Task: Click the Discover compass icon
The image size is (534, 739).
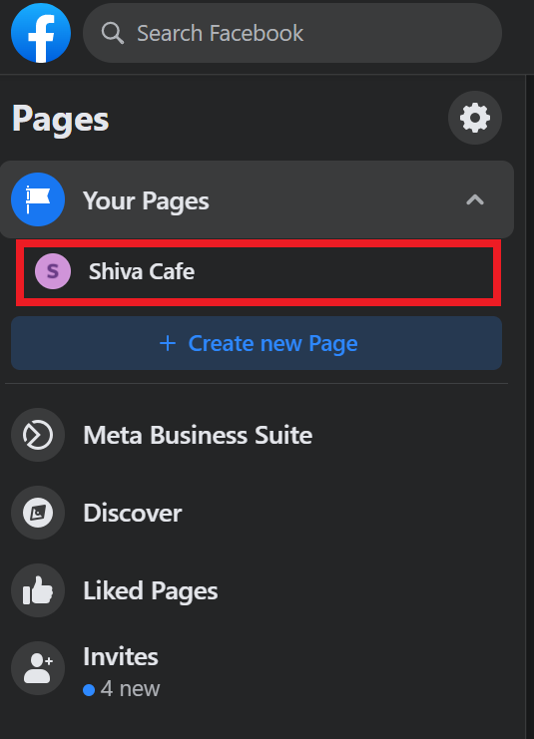Action: pyautogui.click(x=38, y=513)
